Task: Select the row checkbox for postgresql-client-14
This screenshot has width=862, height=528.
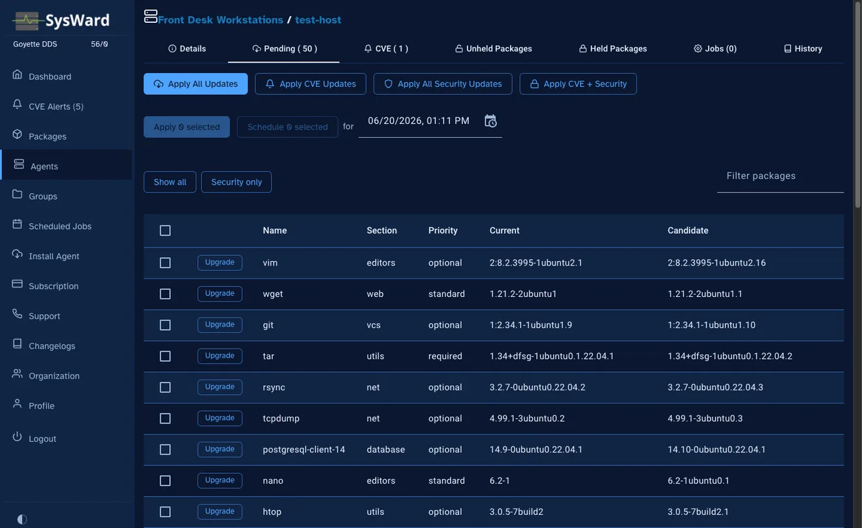Action: tap(165, 450)
